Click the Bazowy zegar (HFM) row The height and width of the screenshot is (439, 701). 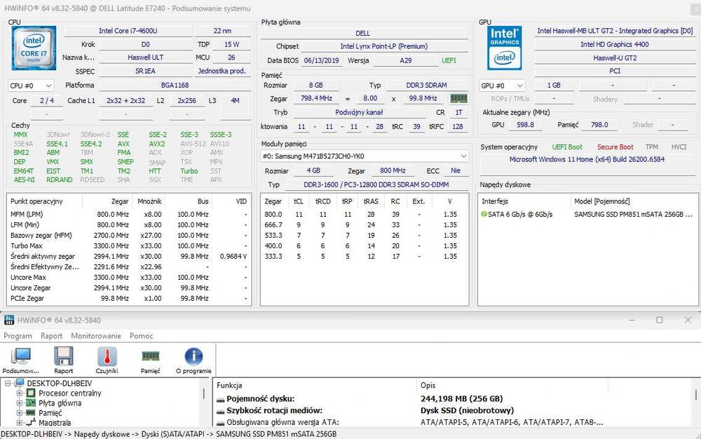tap(129, 235)
